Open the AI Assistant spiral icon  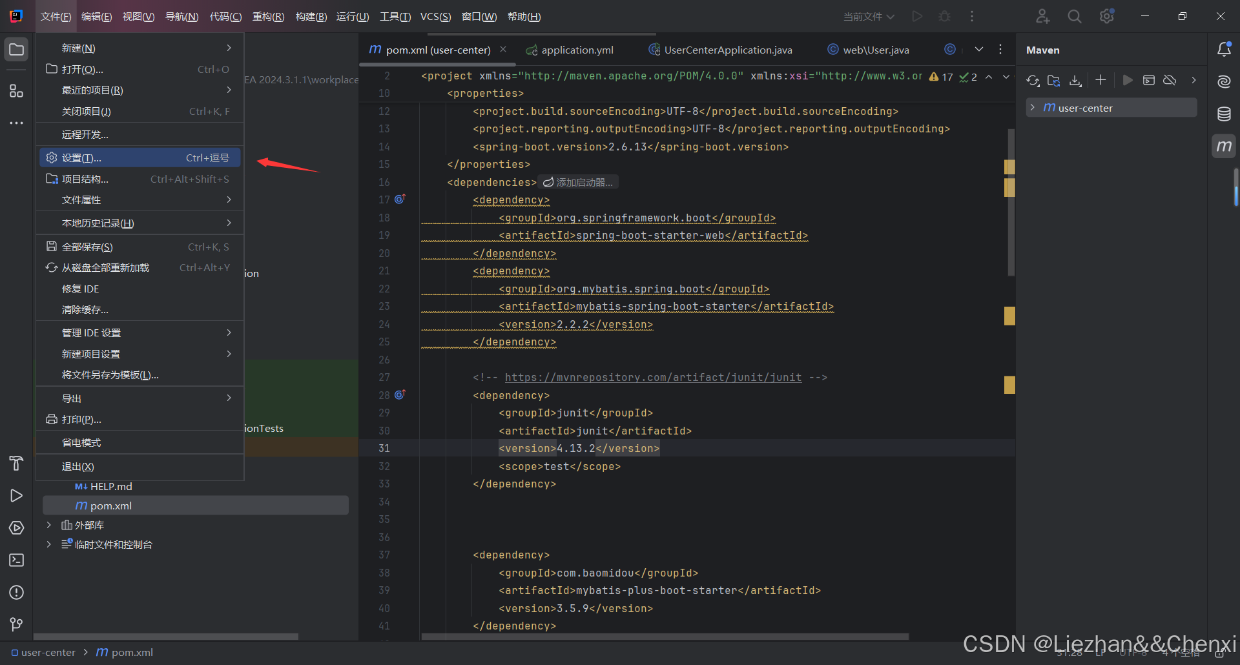[x=1224, y=81]
